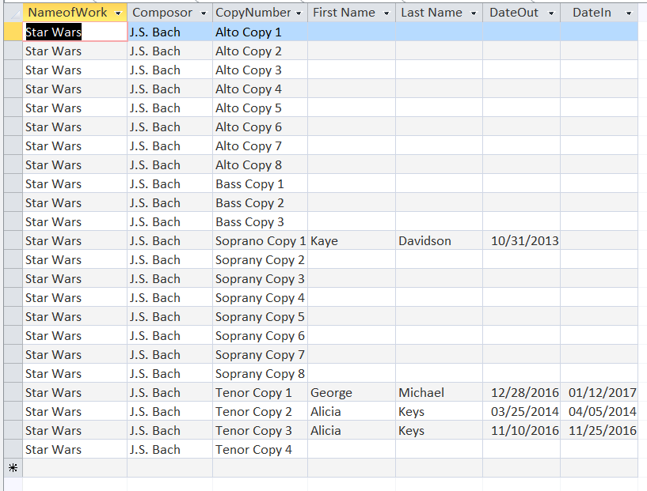Click the empty NameofWork cell in new record row
This screenshot has height=491, width=647.
pos(74,468)
